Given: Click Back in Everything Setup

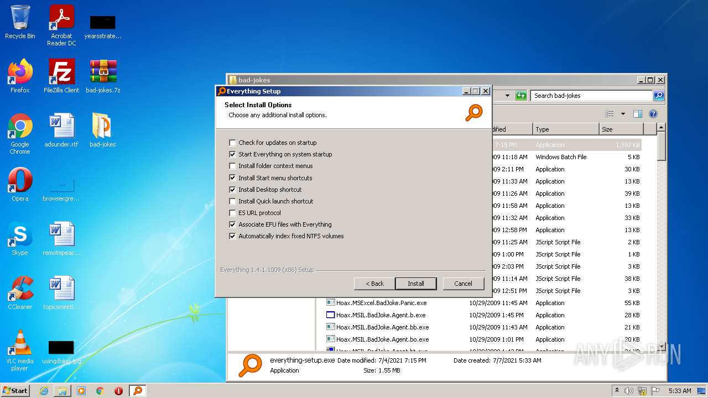Looking at the screenshot, I should coord(374,284).
